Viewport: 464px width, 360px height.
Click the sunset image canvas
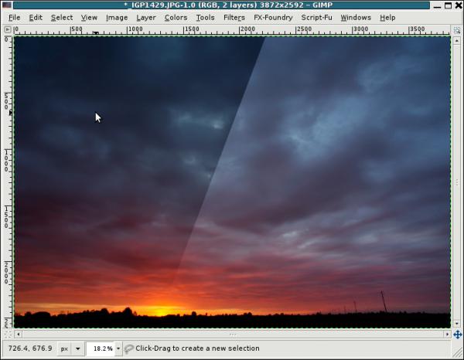point(232,182)
